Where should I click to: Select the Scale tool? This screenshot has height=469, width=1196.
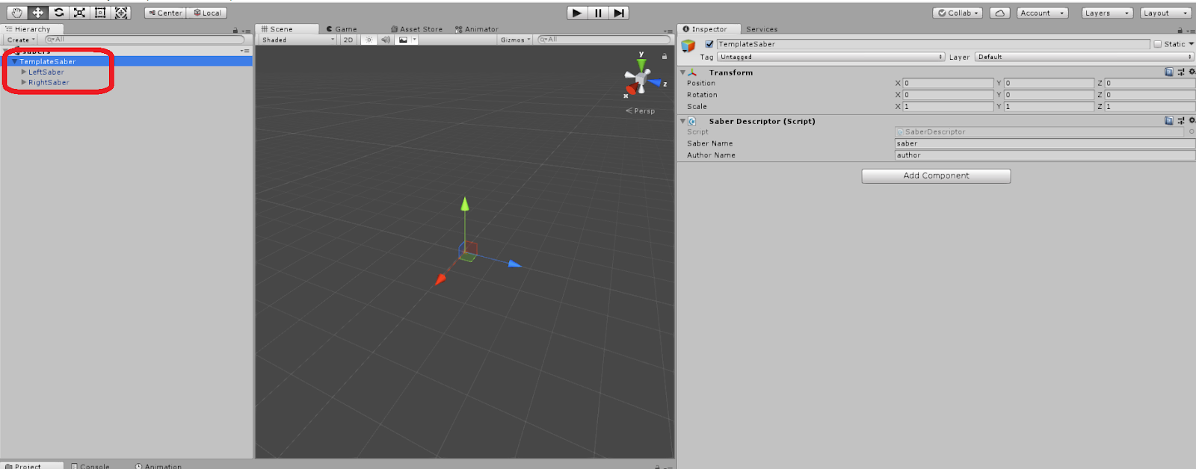click(x=79, y=13)
